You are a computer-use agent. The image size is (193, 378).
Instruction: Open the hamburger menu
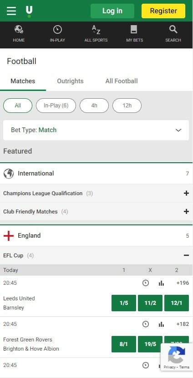click(x=11, y=11)
